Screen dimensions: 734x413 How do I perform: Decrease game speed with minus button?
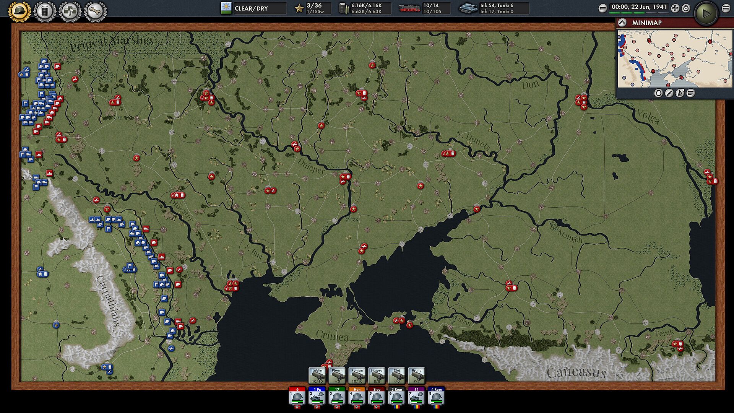point(602,8)
